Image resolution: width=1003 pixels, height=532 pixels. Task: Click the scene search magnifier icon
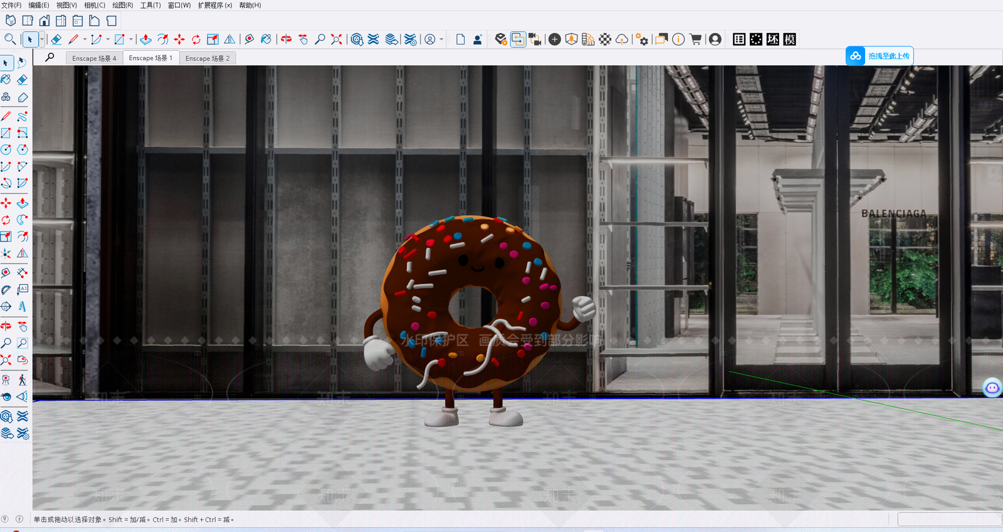[50, 58]
